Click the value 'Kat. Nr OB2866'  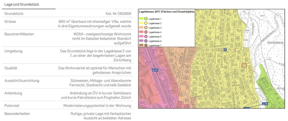(118, 14)
